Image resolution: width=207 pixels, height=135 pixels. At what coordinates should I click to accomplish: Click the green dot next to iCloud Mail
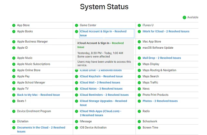click(76, 83)
